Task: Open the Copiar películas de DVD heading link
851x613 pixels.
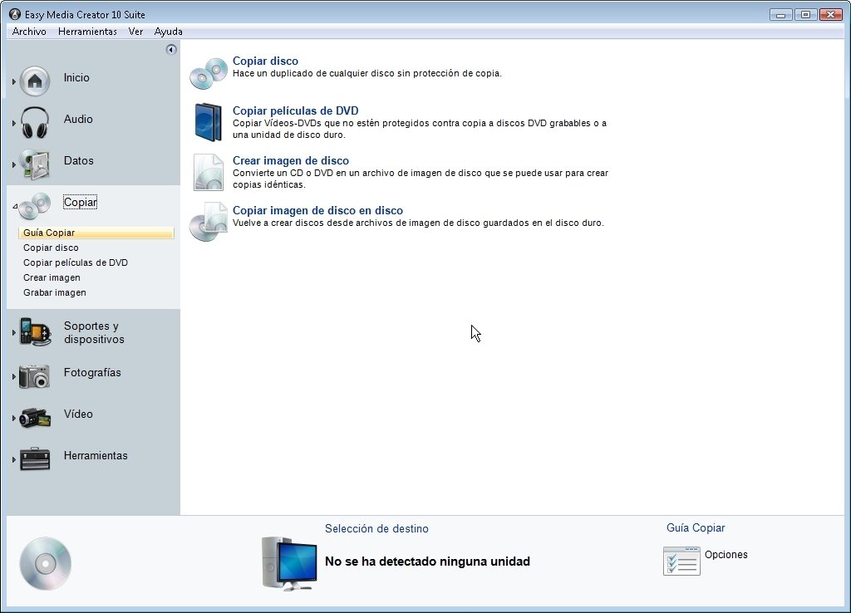Action: (x=295, y=110)
